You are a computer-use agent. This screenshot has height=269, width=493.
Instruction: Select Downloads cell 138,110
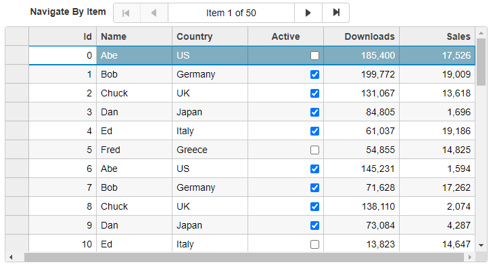pyautogui.click(x=362, y=206)
